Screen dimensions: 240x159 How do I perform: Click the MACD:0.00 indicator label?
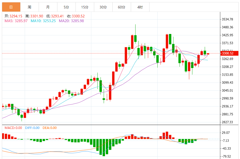(13, 128)
